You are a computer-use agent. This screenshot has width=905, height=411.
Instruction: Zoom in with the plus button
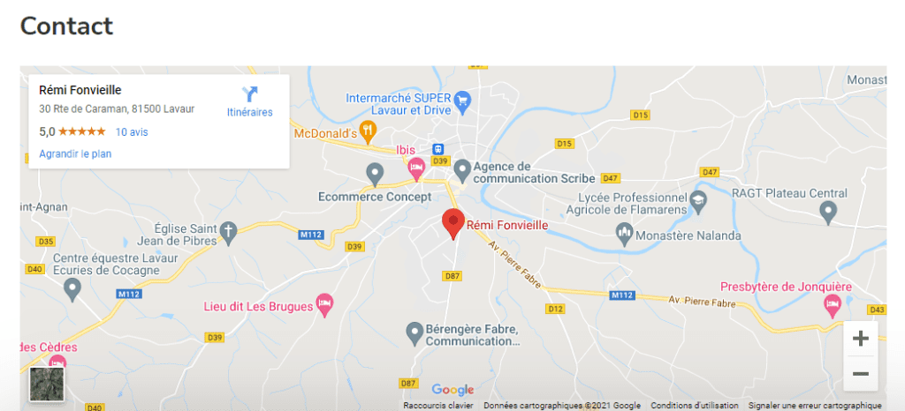pyautogui.click(x=861, y=339)
